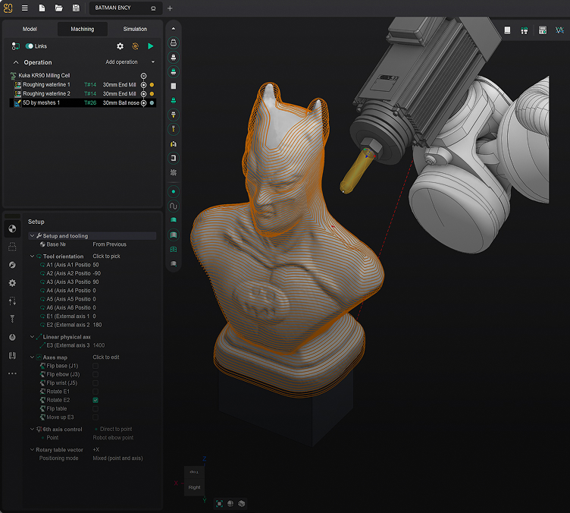Screen dimensions: 570x513
Task: Add a new document tab
Action: (170, 8)
